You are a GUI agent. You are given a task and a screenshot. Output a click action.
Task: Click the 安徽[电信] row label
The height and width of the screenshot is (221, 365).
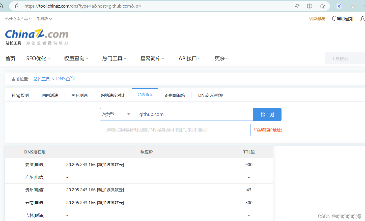[35, 165]
